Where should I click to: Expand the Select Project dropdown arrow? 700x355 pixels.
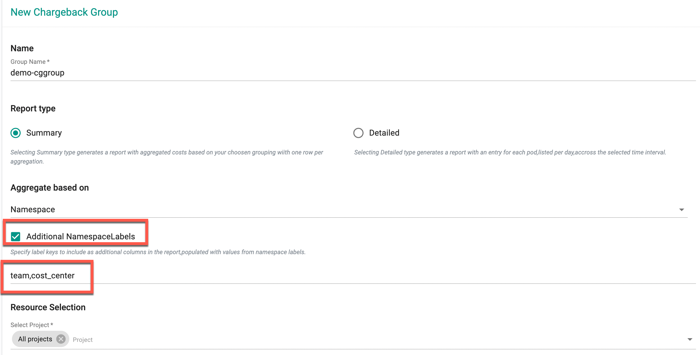click(x=690, y=339)
